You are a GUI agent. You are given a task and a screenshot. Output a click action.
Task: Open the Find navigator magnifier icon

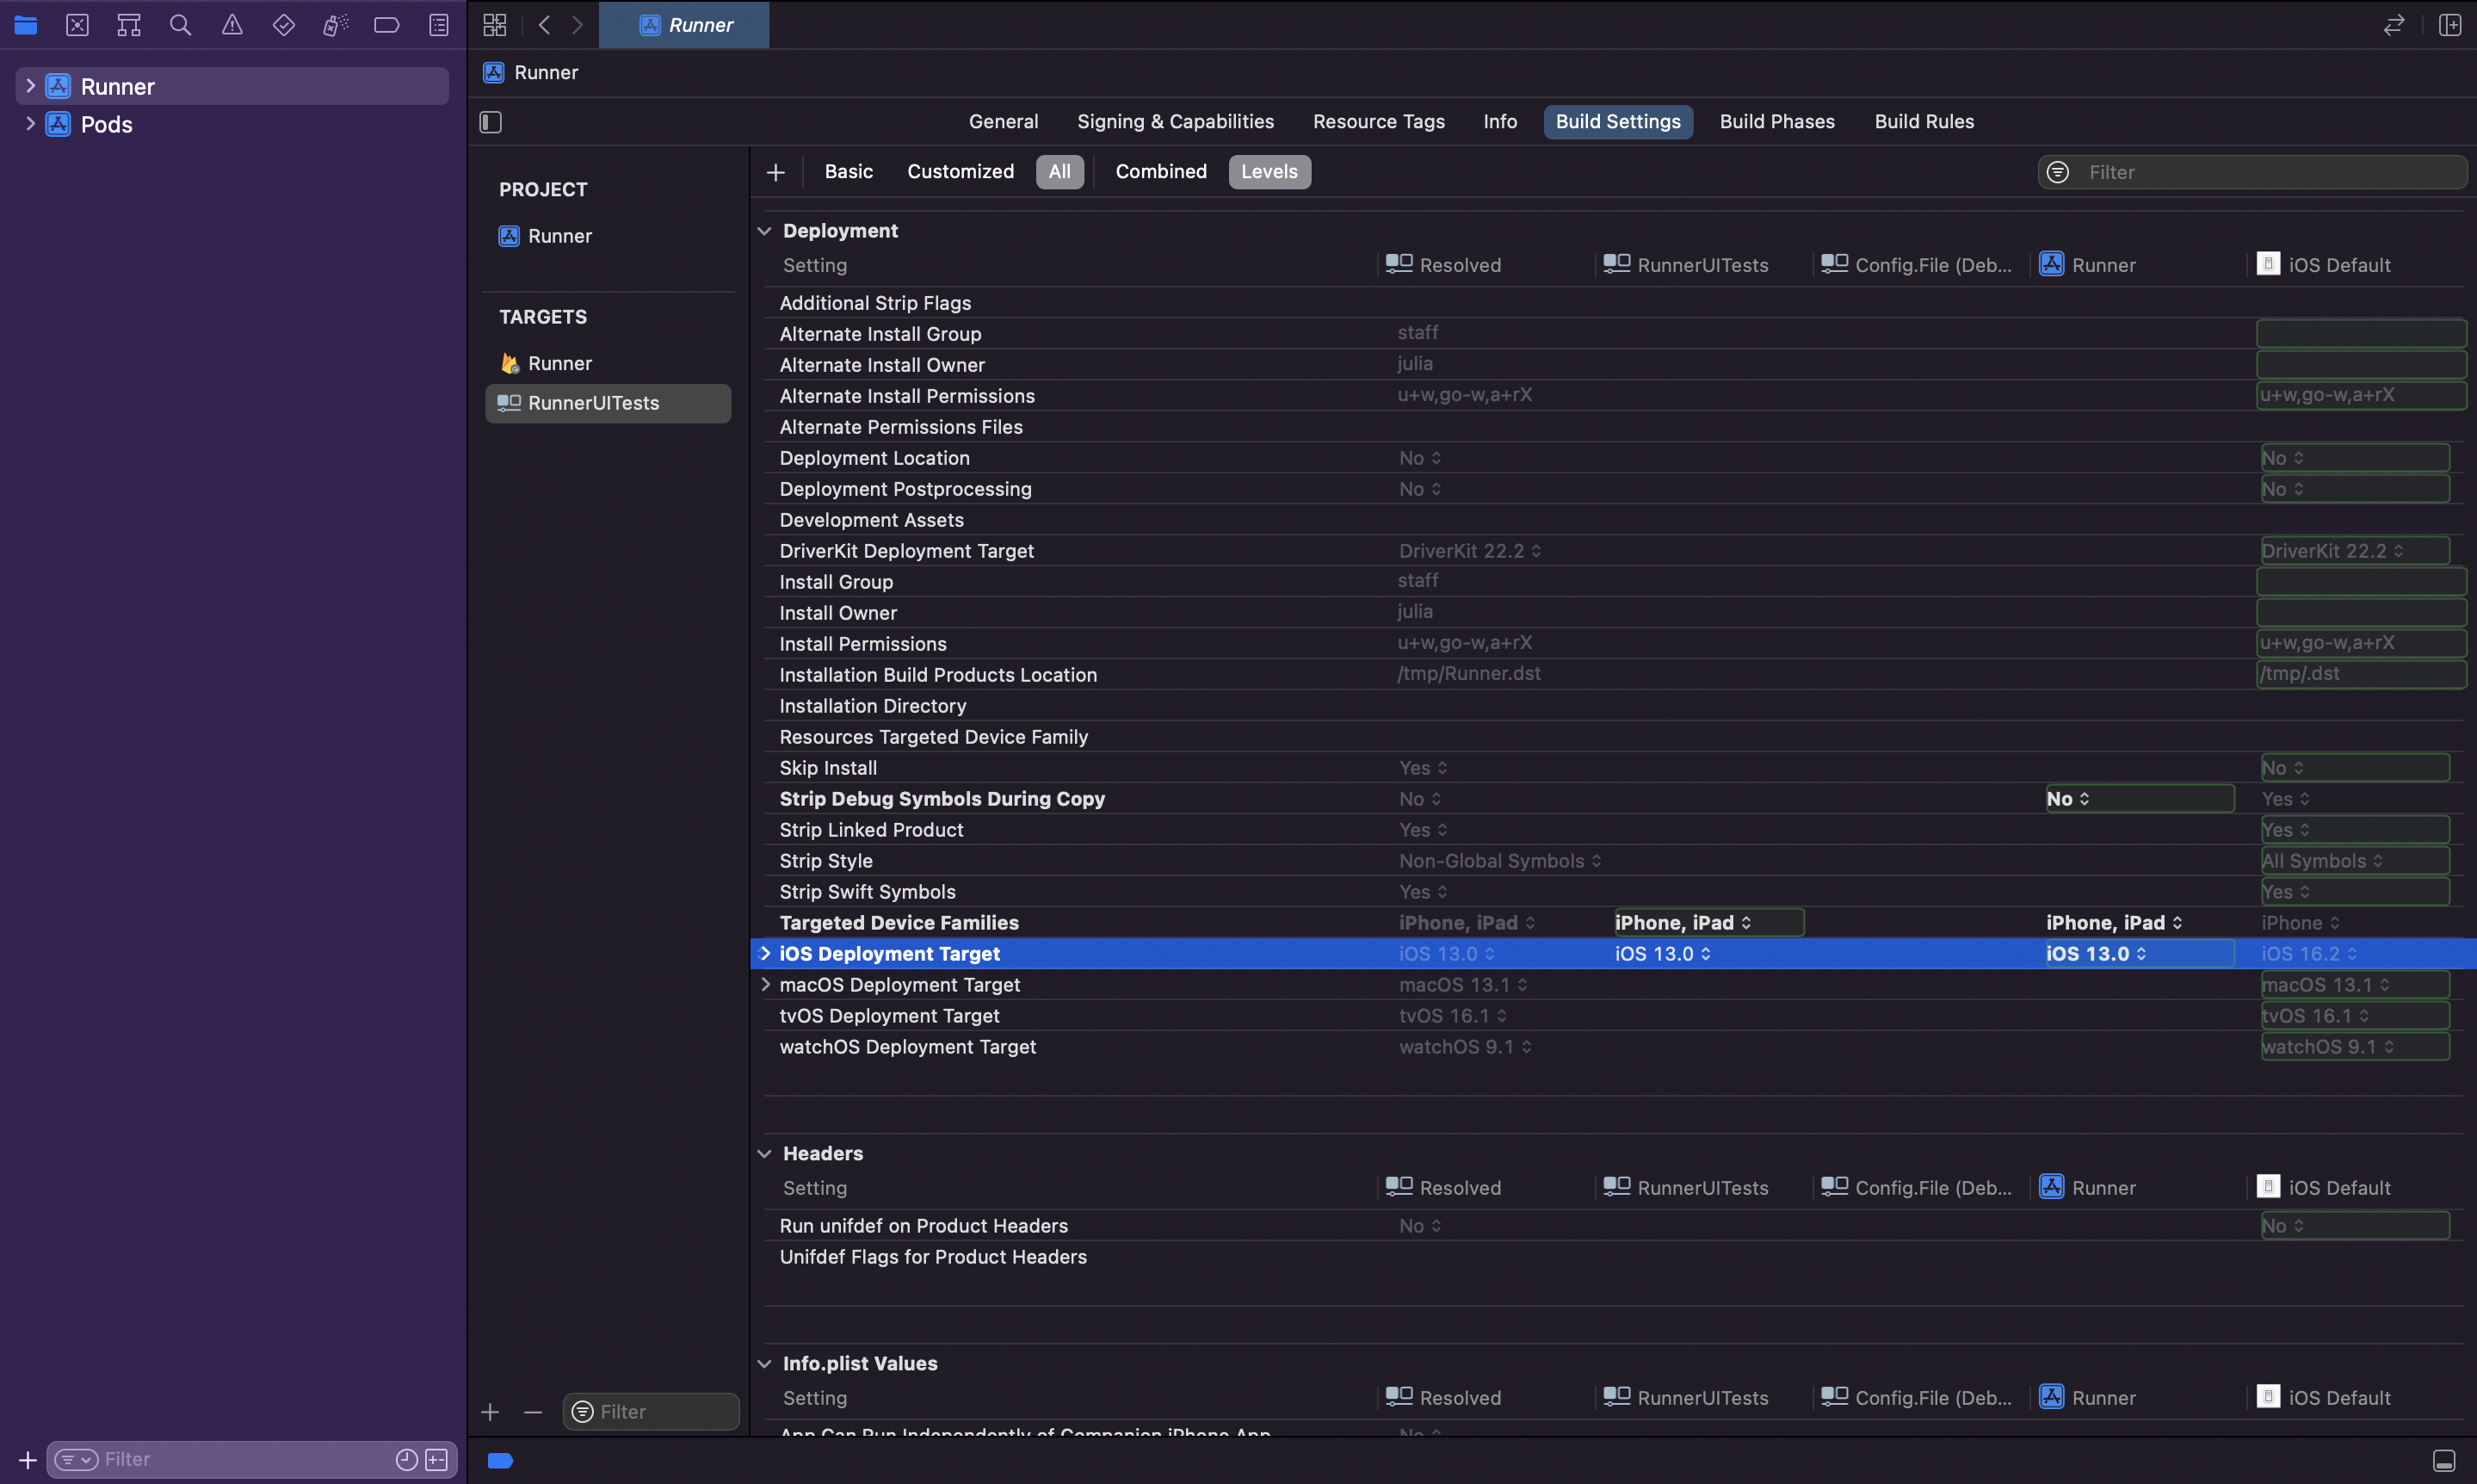pos(180,25)
